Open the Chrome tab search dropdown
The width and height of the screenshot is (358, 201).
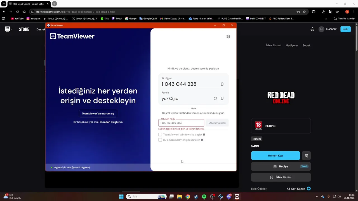pyautogui.click(x=4, y=4)
